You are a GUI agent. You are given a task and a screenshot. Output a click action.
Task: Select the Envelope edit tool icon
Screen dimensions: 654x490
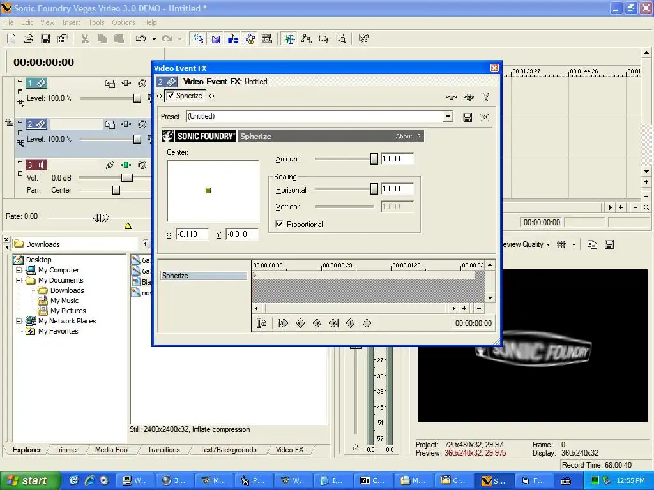pyautogui.click(x=307, y=39)
